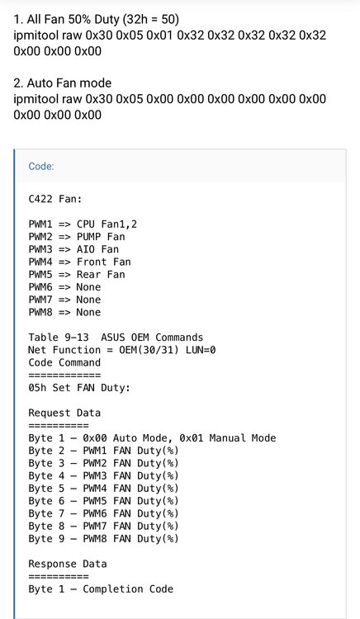Viewport: 360px width, 619px height.
Task: Click the '2. Auto Fan mode' heading
Action: [x=63, y=83]
